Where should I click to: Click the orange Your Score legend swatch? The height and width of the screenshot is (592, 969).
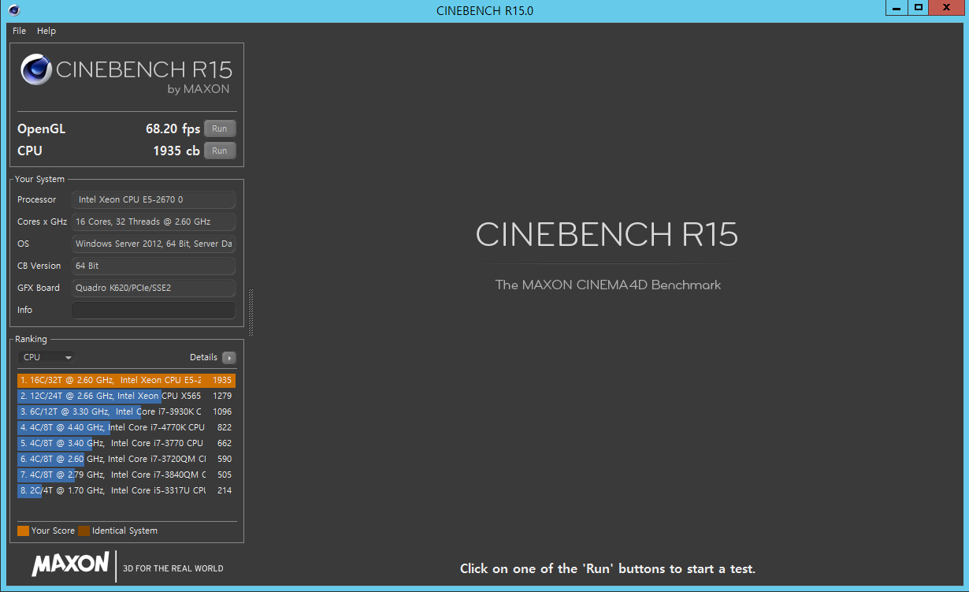[23, 531]
